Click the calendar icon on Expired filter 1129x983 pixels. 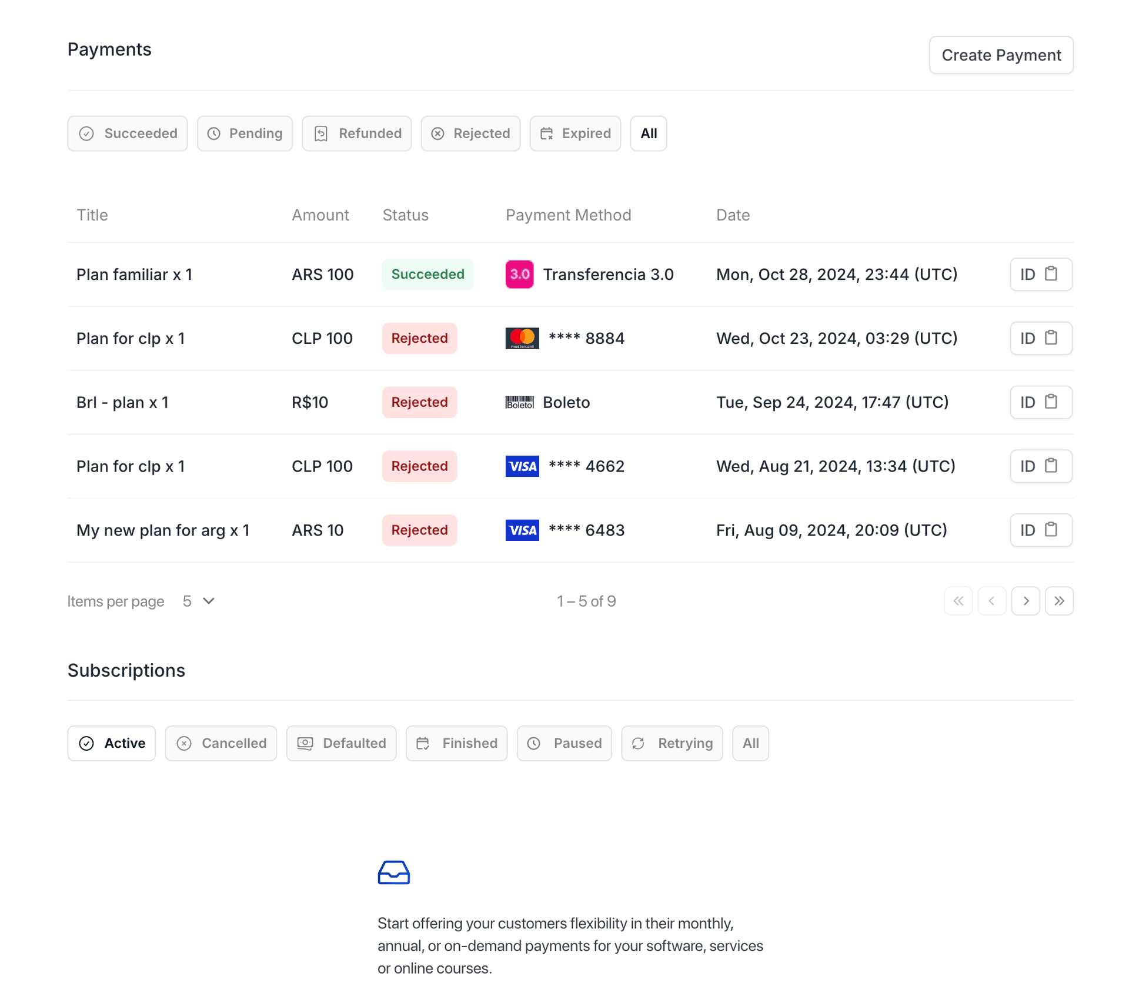tap(547, 133)
